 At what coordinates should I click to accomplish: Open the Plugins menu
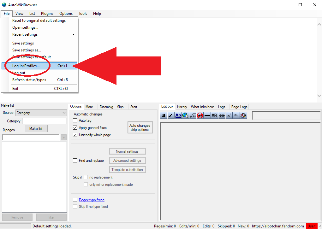click(x=47, y=14)
